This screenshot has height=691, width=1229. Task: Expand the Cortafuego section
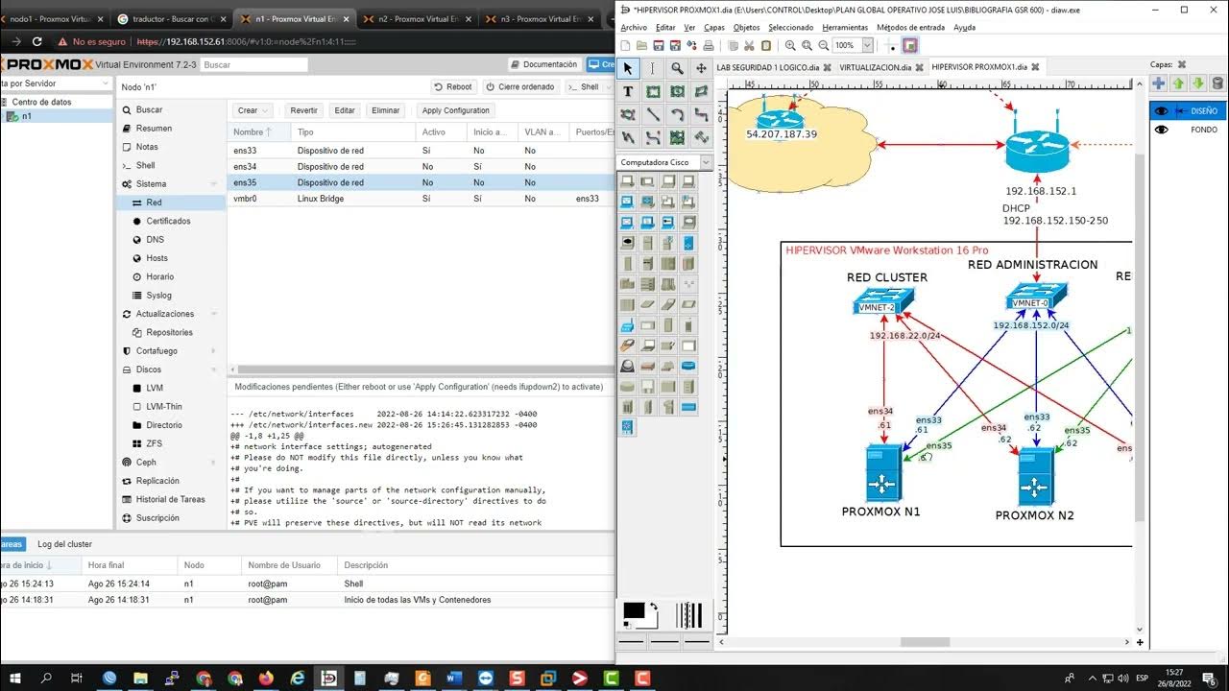[x=214, y=351]
